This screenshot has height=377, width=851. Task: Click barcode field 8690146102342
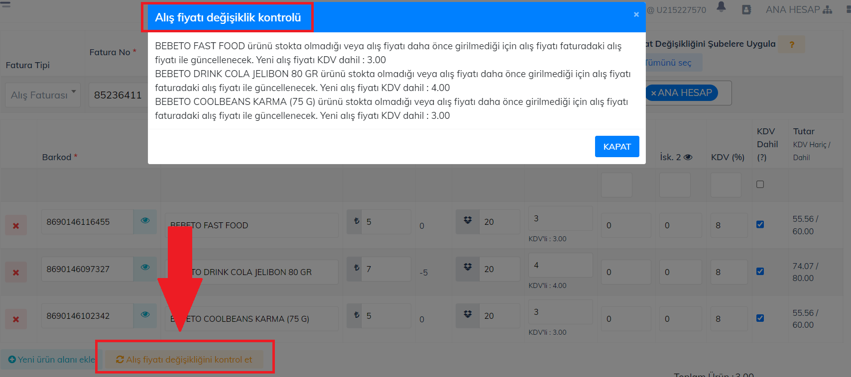pyautogui.click(x=87, y=316)
